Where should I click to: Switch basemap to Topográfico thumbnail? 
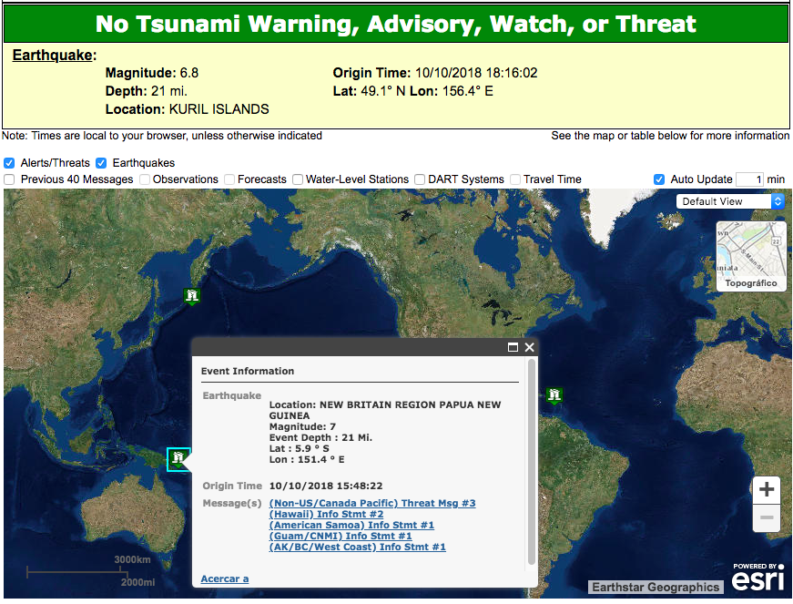pos(750,256)
